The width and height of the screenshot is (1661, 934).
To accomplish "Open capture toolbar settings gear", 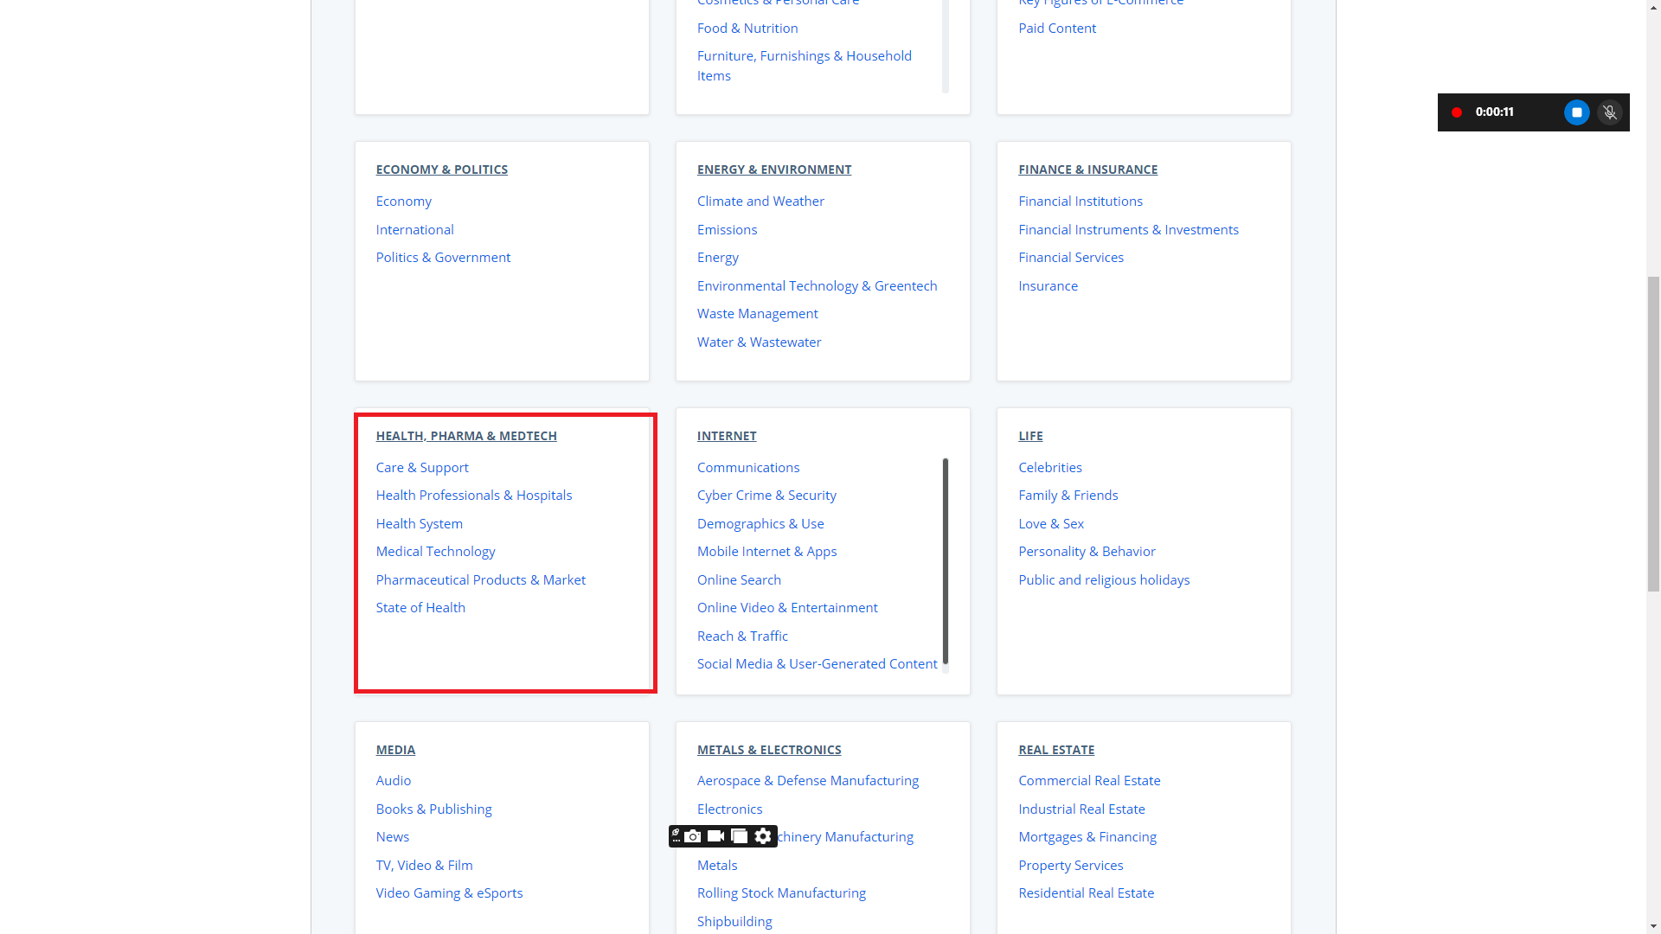I will pyautogui.click(x=763, y=836).
